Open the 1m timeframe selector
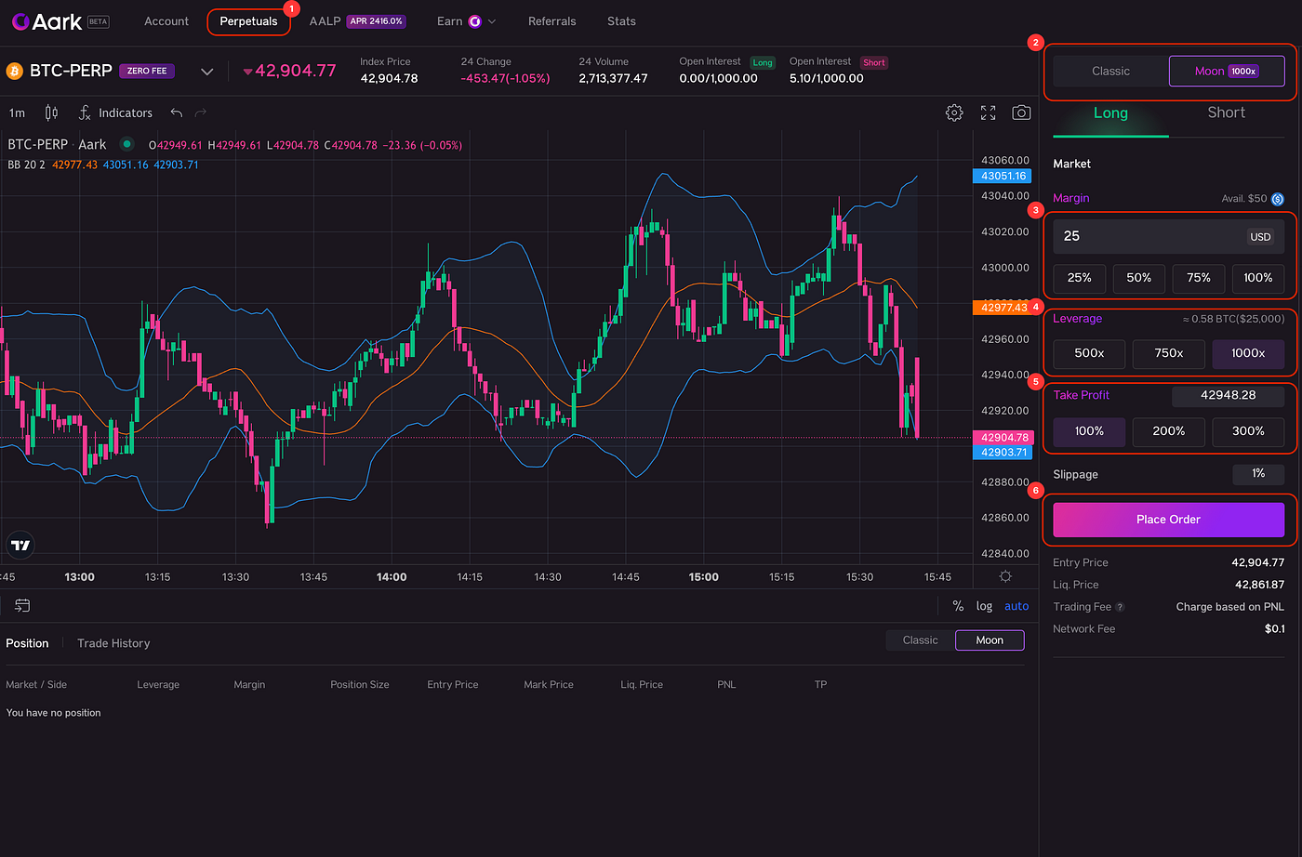The height and width of the screenshot is (857, 1302). (16, 112)
